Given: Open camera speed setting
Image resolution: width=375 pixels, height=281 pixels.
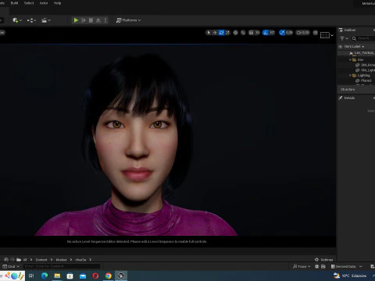Looking at the screenshot, I should click(x=303, y=33).
